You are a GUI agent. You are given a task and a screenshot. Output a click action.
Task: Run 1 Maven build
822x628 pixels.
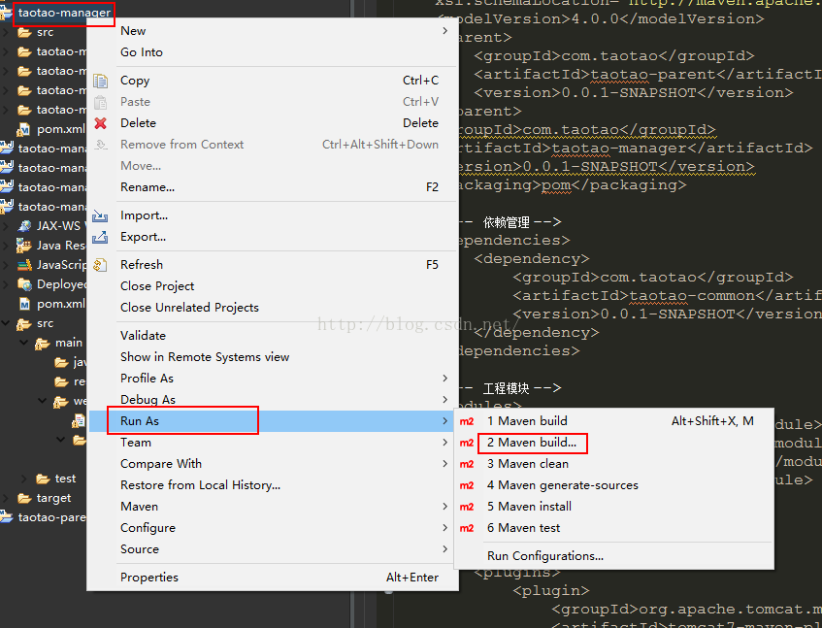point(614,421)
